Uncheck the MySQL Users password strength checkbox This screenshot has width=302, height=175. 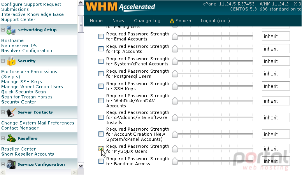pos(101,149)
